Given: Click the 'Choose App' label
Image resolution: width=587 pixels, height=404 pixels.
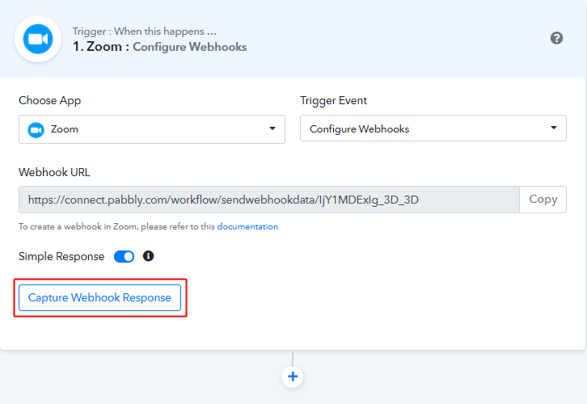Looking at the screenshot, I should tap(50, 101).
